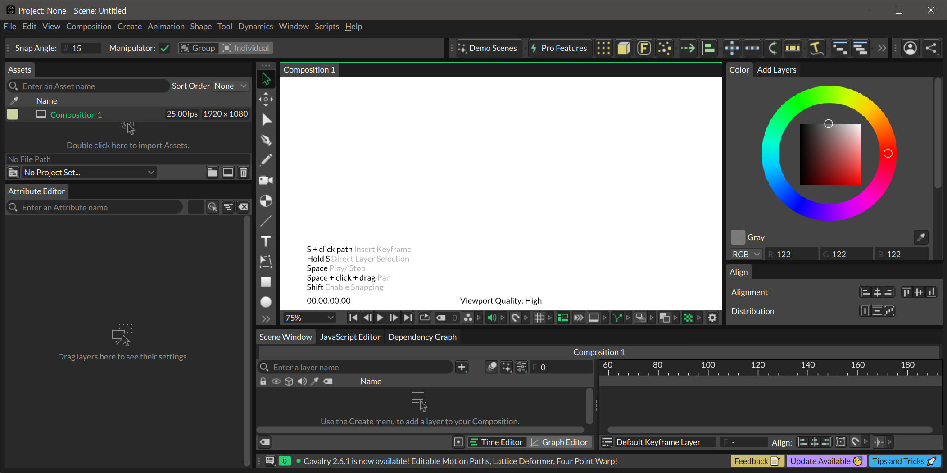Click the dotted grid duplicator icon
Screen dimensions: 947x473
coord(603,48)
